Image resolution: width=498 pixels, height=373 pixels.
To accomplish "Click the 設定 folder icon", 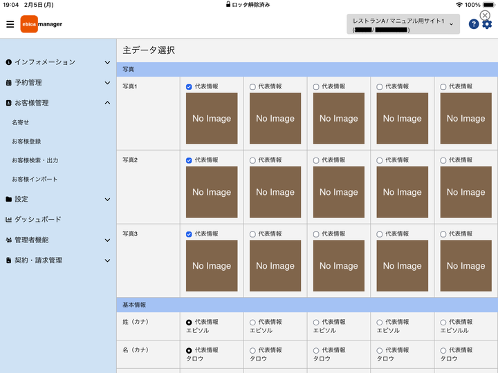I will [x=8, y=199].
